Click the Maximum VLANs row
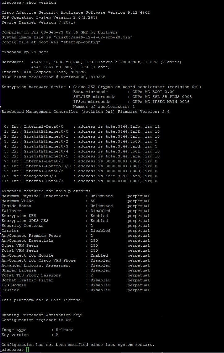 click(76, 201)
